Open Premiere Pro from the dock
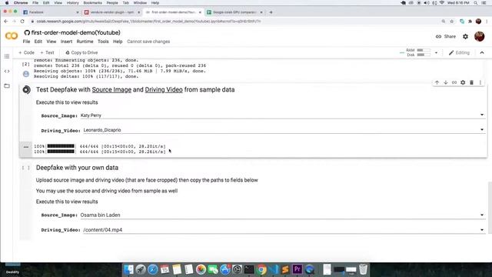Viewport: 492px width, 277px height. point(298,269)
